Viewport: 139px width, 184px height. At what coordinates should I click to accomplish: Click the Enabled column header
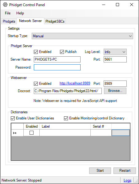pos(32,126)
